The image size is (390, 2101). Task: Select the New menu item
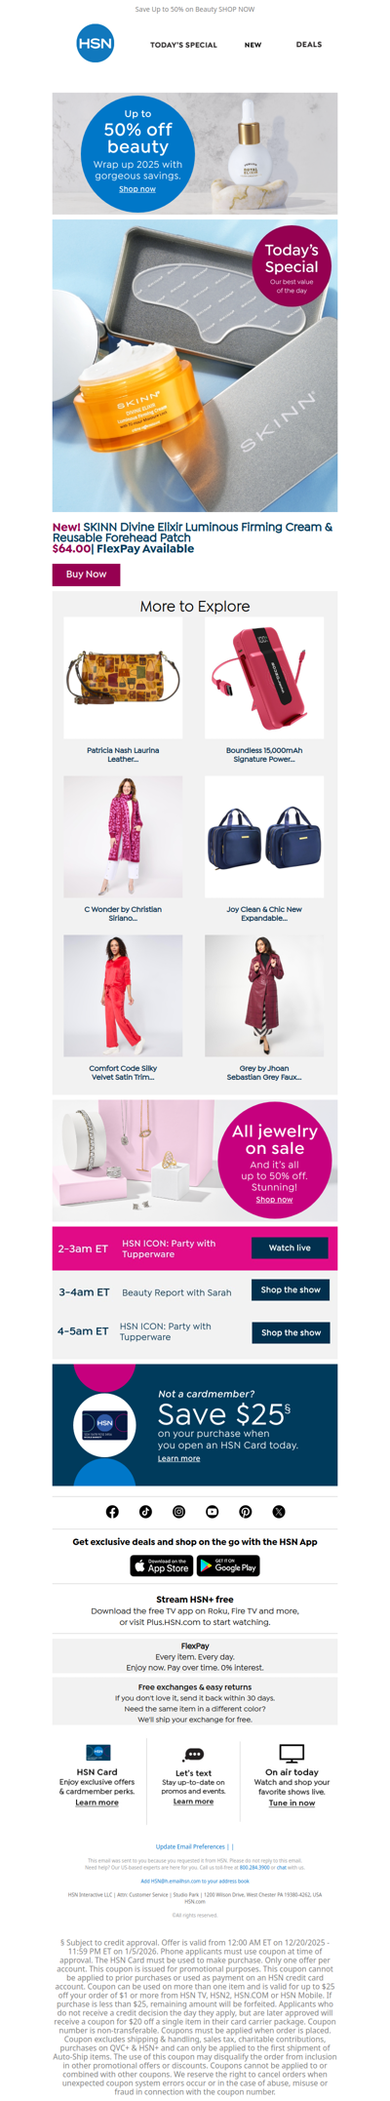click(x=253, y=45)
